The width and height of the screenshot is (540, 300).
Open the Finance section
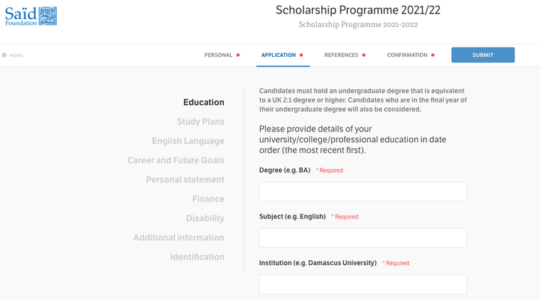pyautogui.click(x=208, y=199)
